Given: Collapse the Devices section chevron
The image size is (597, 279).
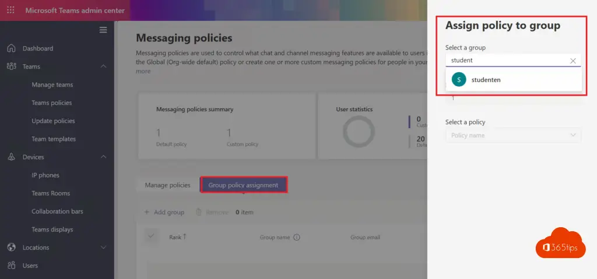Looking at the screenshot, I should 103,157.
